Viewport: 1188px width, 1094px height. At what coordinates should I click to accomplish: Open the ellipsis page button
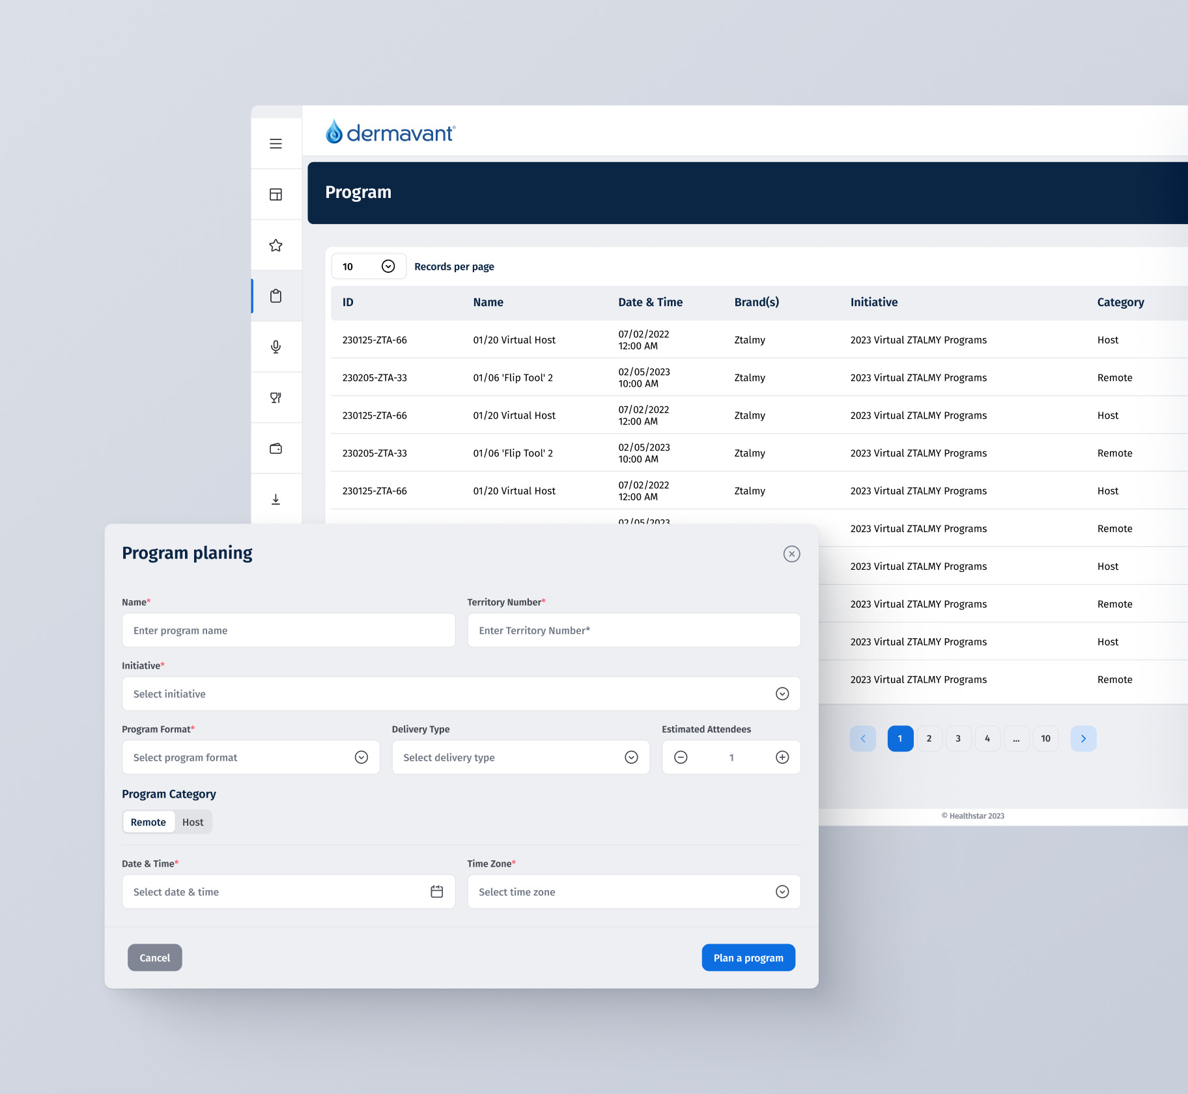click(x=1016, y=738)
